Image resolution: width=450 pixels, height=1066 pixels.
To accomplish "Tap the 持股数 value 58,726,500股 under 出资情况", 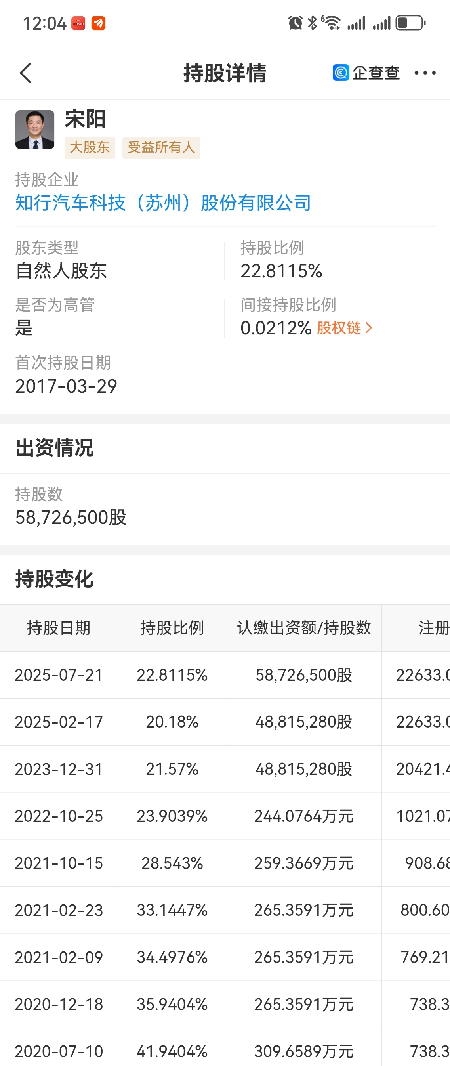I will tap(71, 517).
